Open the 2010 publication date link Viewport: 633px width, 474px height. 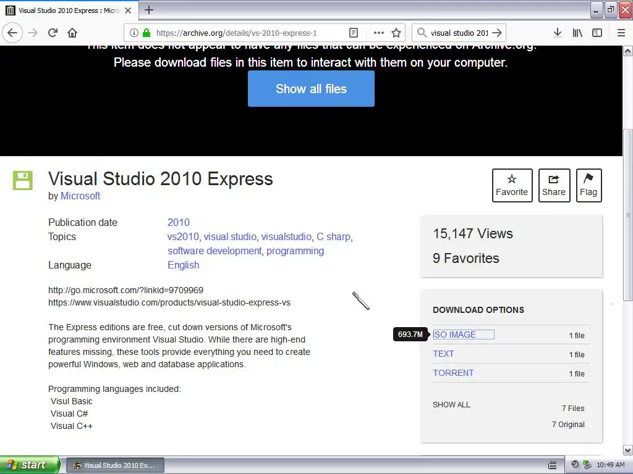(179, 222)
